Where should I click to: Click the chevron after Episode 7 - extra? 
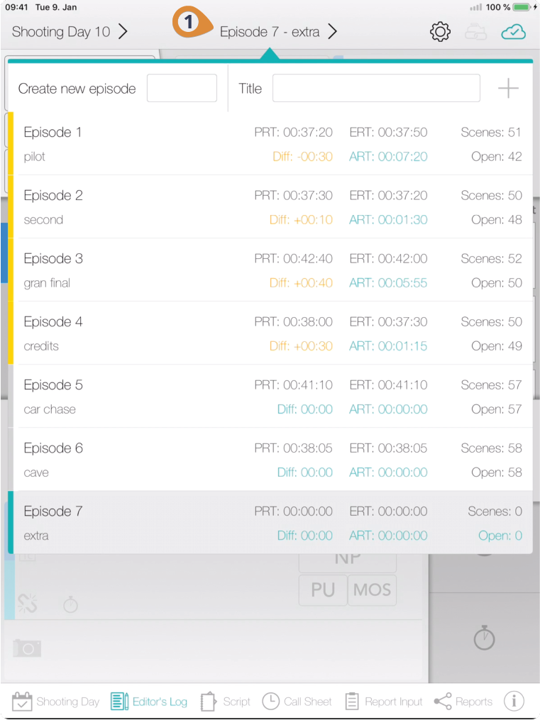tap(333, 32)
